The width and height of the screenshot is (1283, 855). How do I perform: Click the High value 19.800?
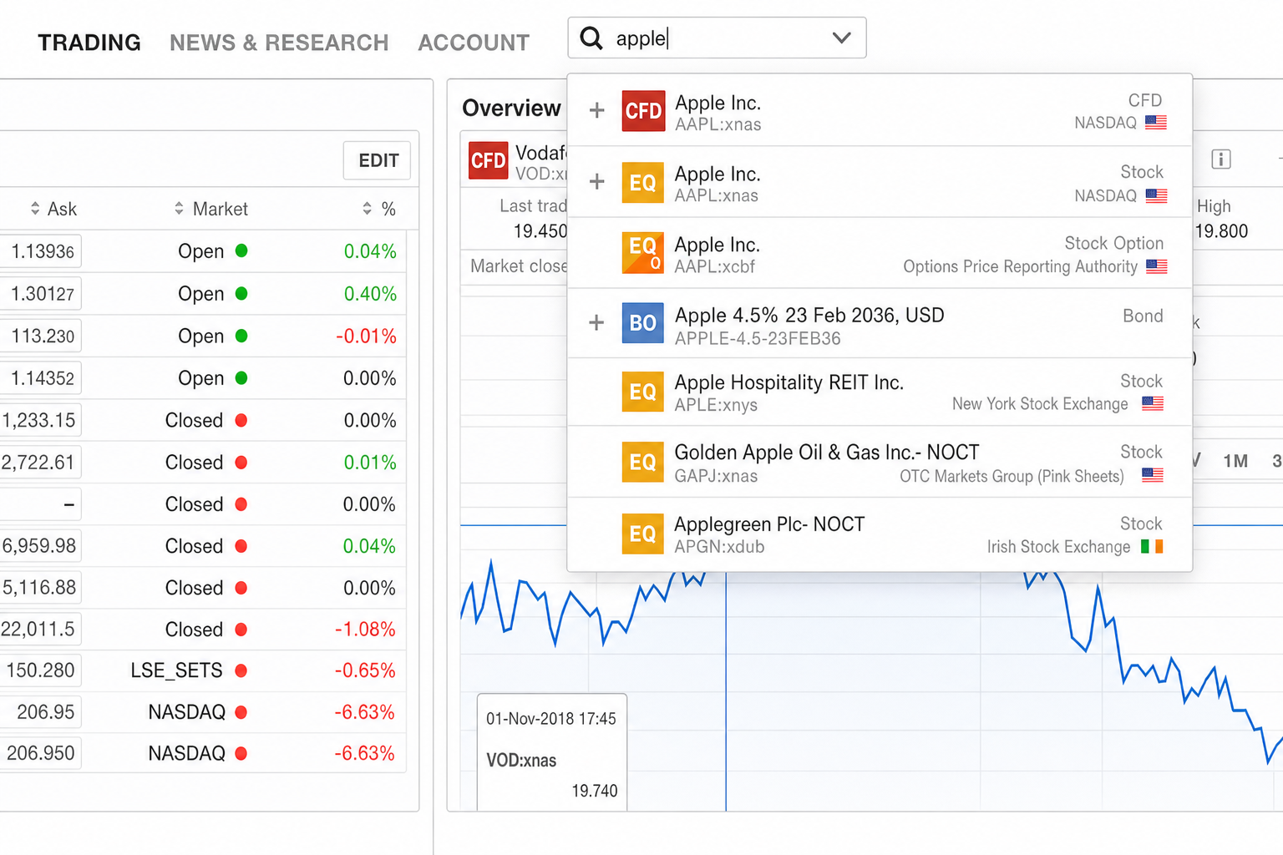[x=1222, y=231]
